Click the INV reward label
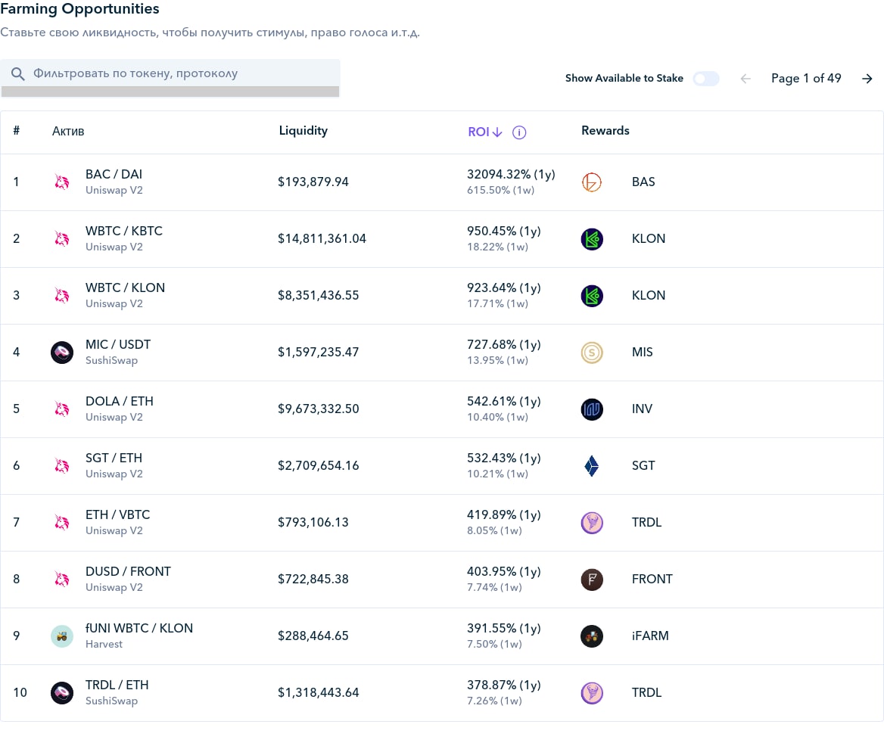Screen dimensions: 884x746 point(642,409)
